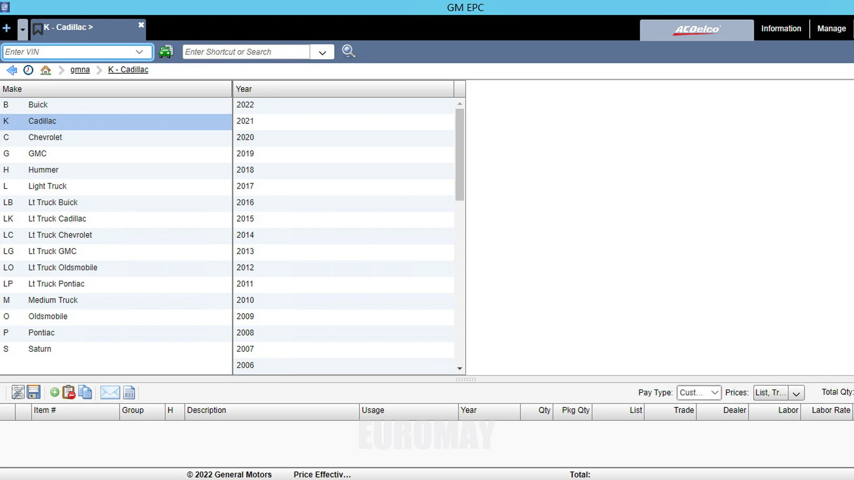Click the clipboard remove item icon

click(x=69, y=392)
